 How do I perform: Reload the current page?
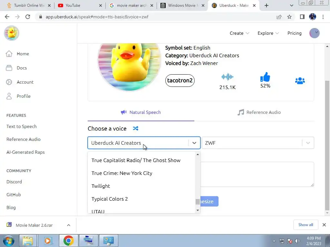pyautogui.click(x=28, y=17)
